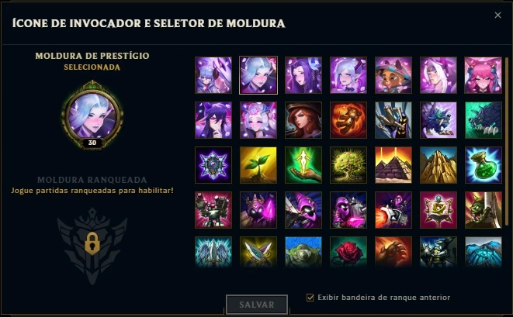Select the stone pyramids sunset icon

coord(393,165)
